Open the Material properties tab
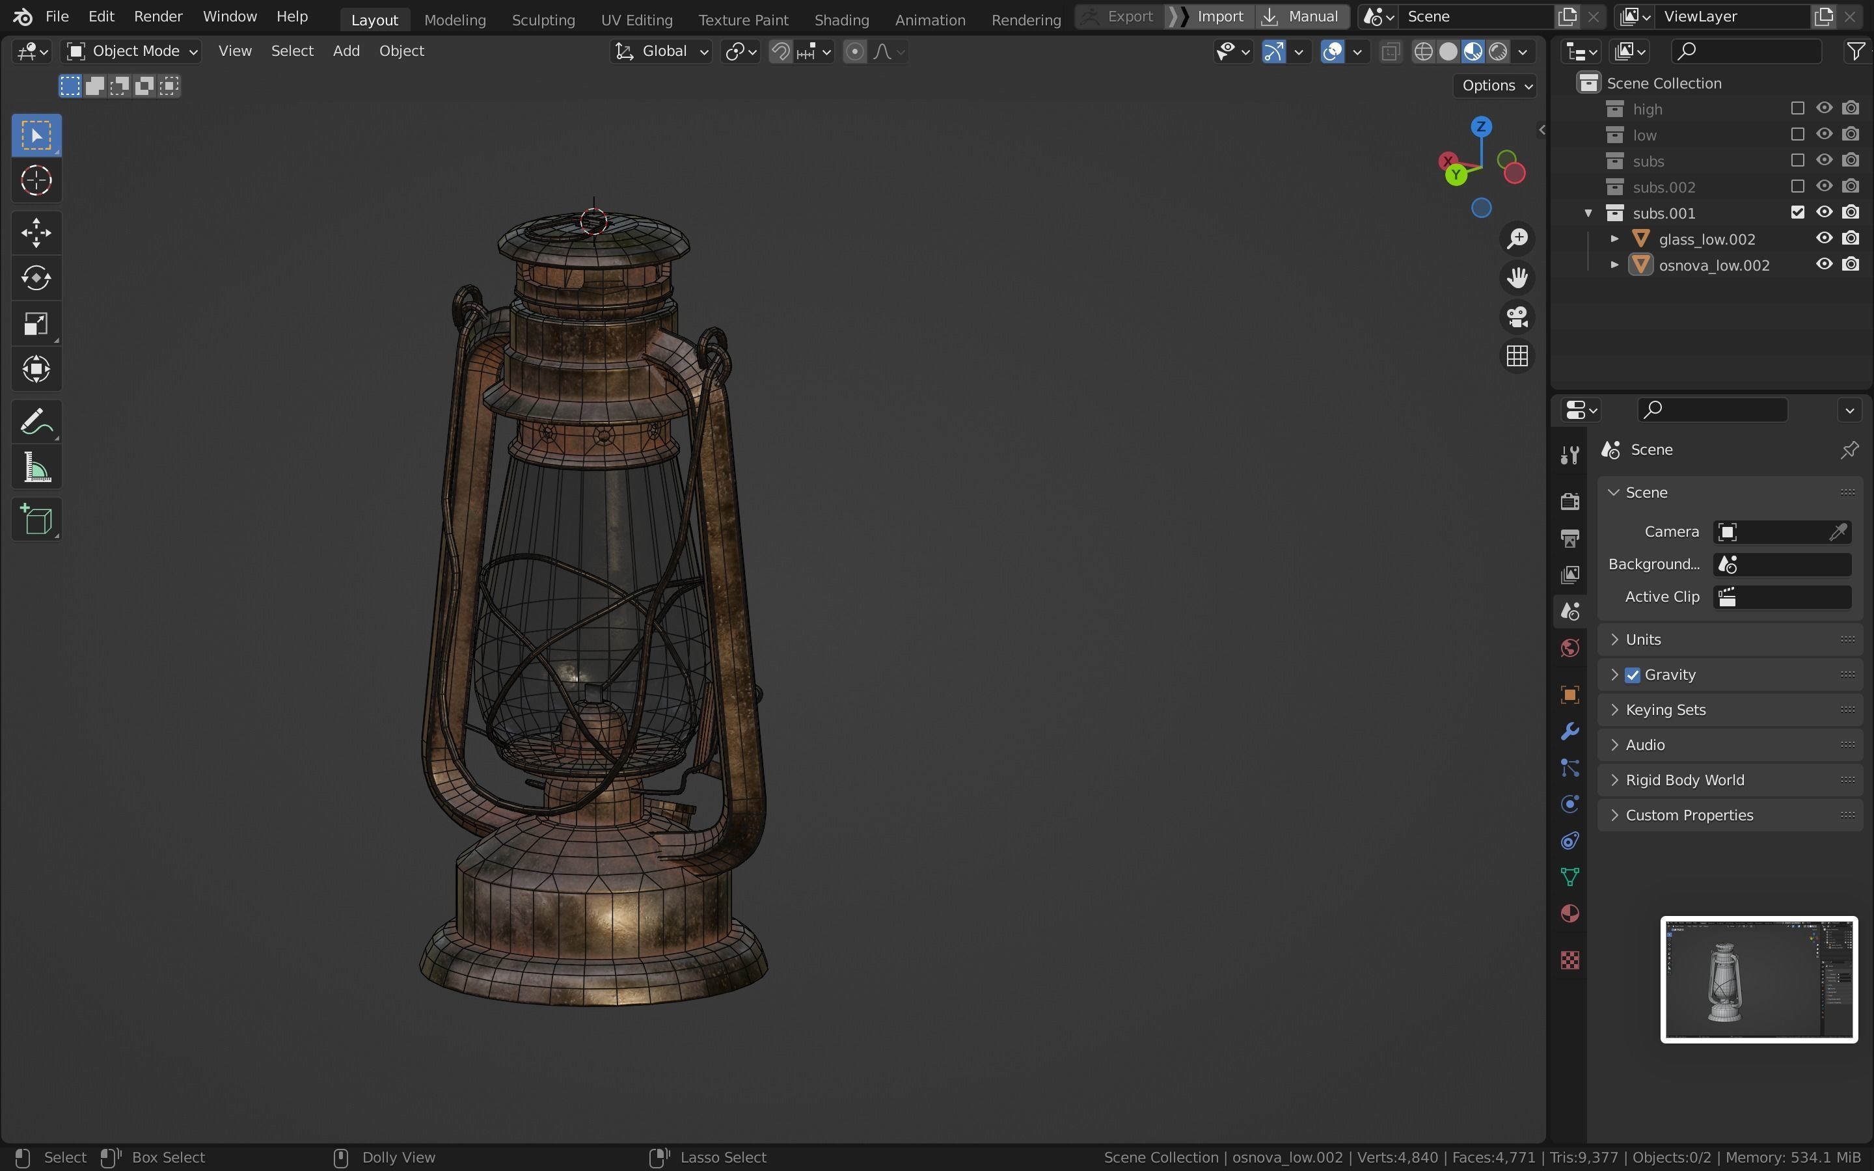 click(x=1569, y=914)
